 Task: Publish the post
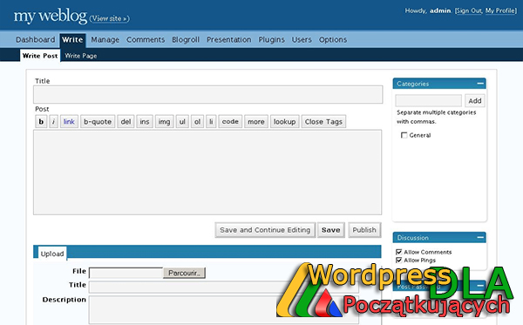364,230
